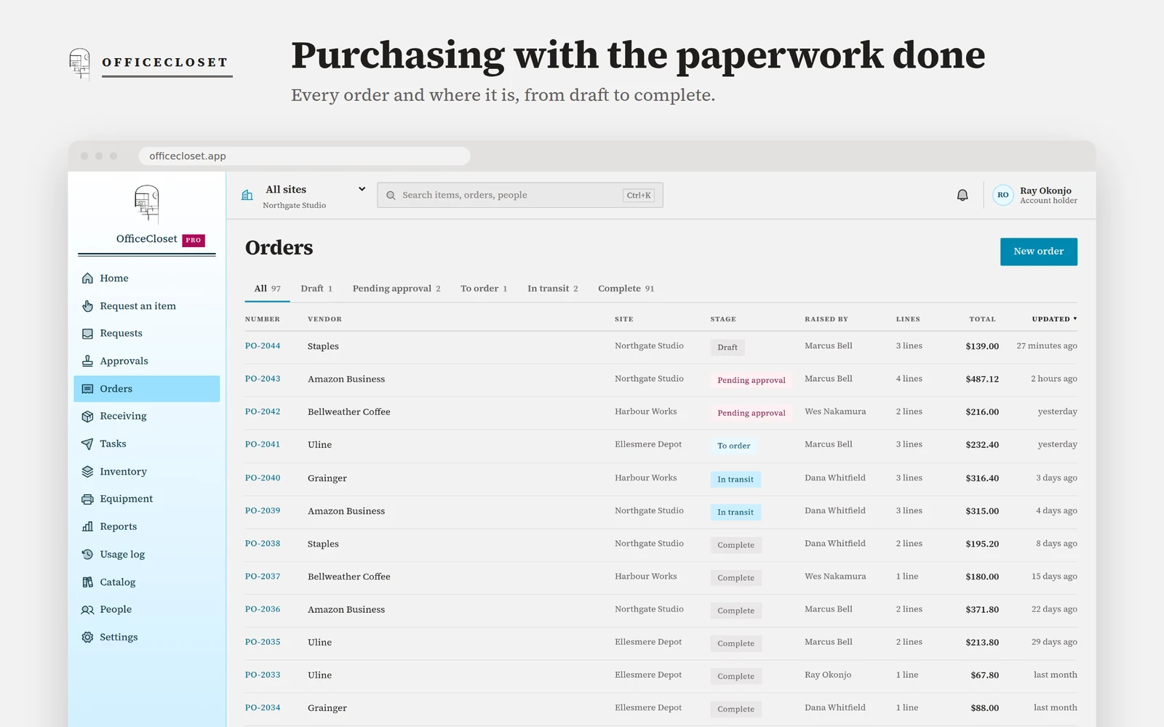This screenshot has width=1164, height=727.
Task: Click the Orders icon in sidebar
Action: tap(87, 389)
